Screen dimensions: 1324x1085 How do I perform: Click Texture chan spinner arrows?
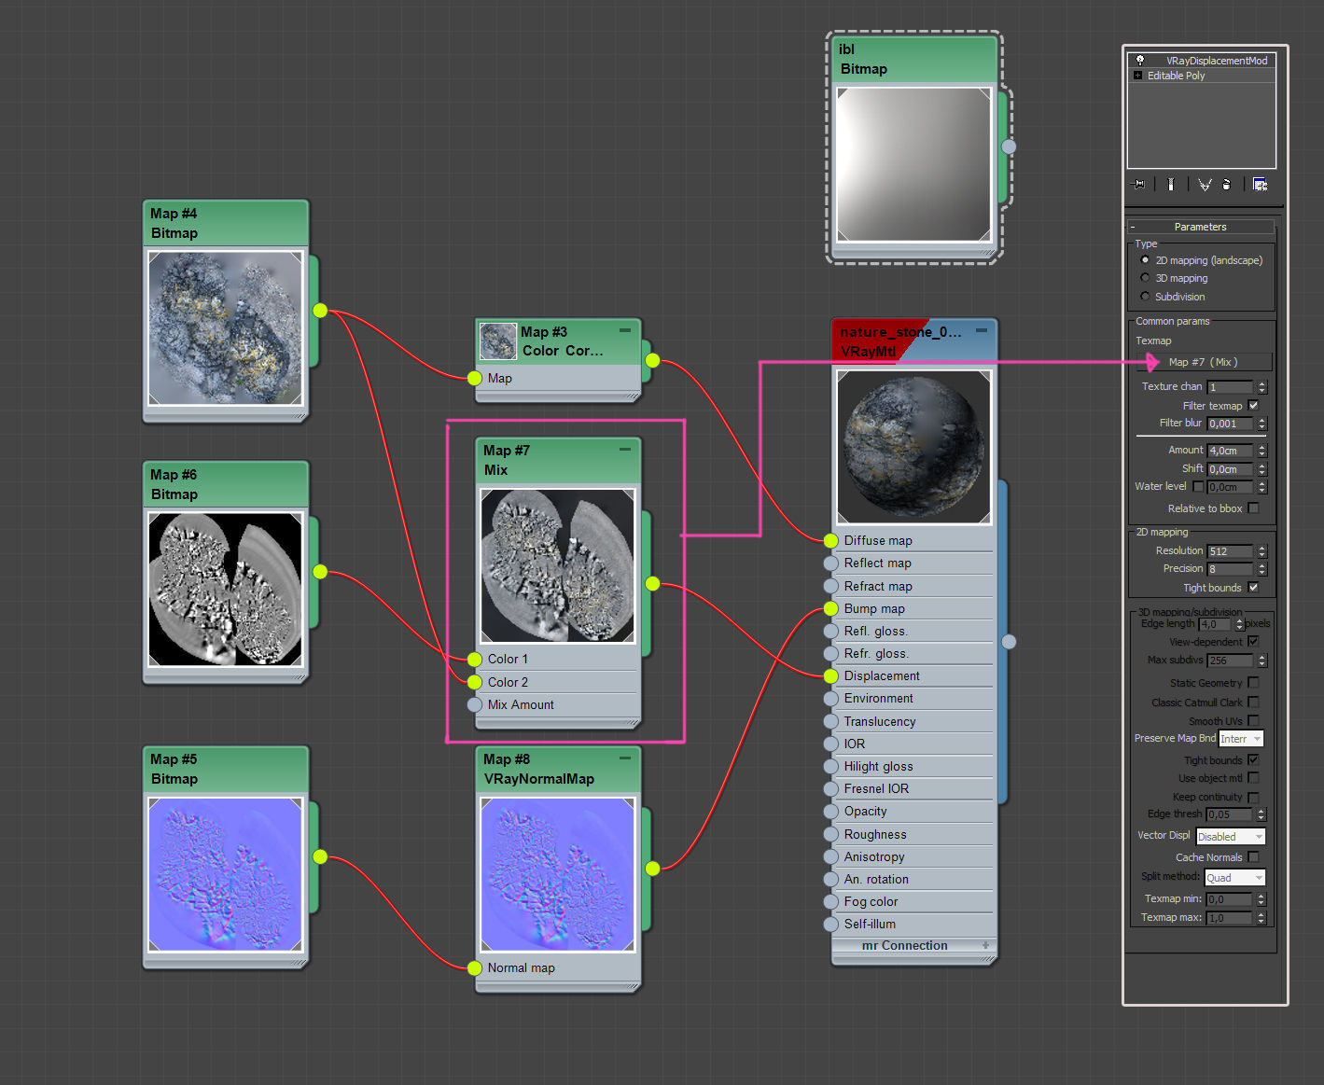(x=1262, y=386)
